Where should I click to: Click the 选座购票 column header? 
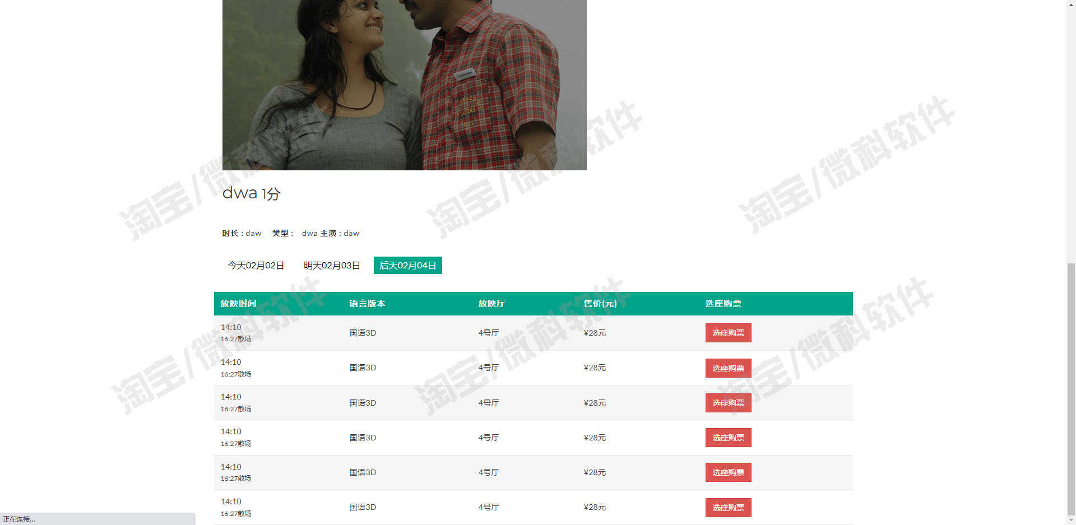tap(723, 303)
